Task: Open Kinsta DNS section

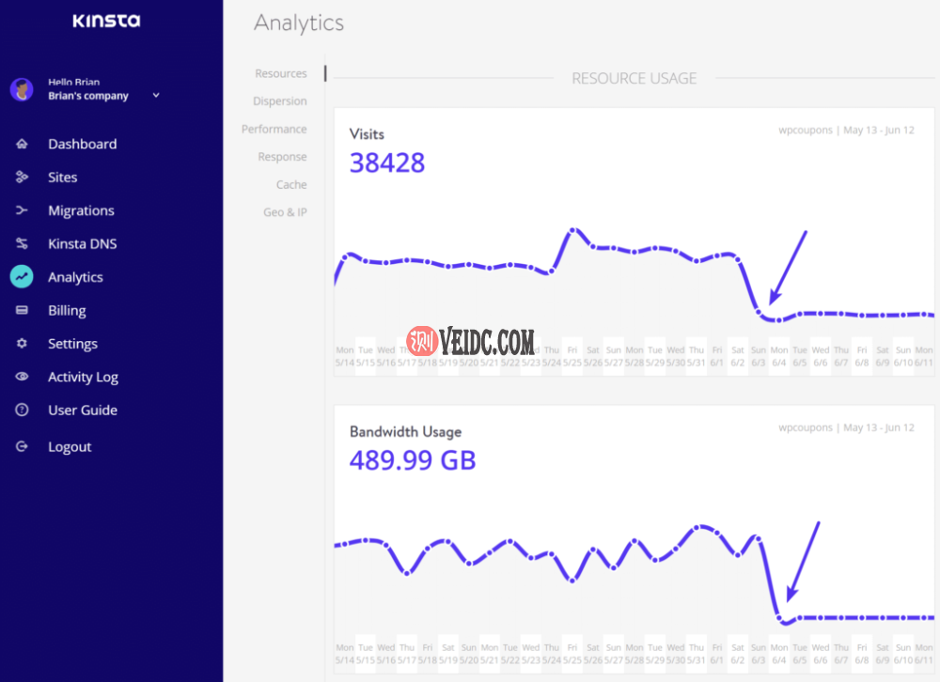Action: [83, 244]
